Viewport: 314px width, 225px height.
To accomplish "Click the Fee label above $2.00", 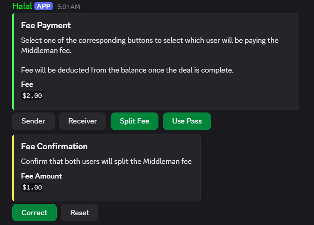I will click(27, 84).
